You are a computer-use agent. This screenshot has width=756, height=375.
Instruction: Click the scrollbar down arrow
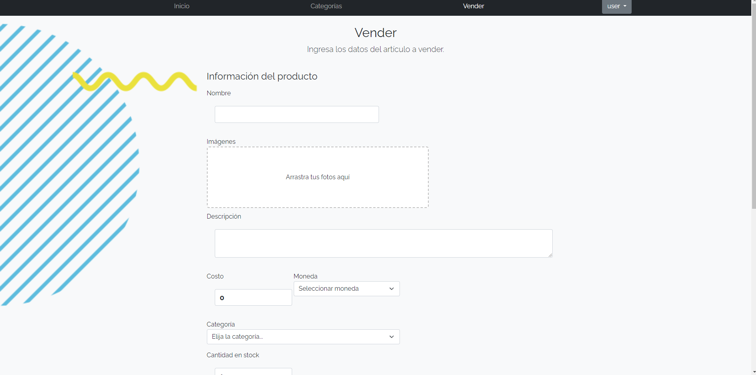(x=754, y=372)
